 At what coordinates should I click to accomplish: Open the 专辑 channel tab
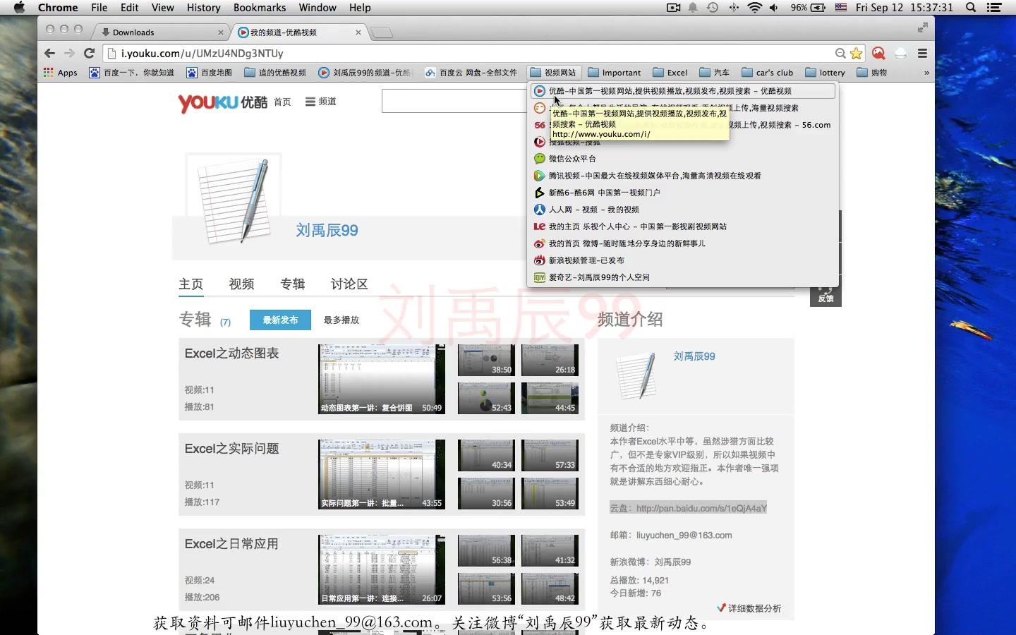[293, 284]
